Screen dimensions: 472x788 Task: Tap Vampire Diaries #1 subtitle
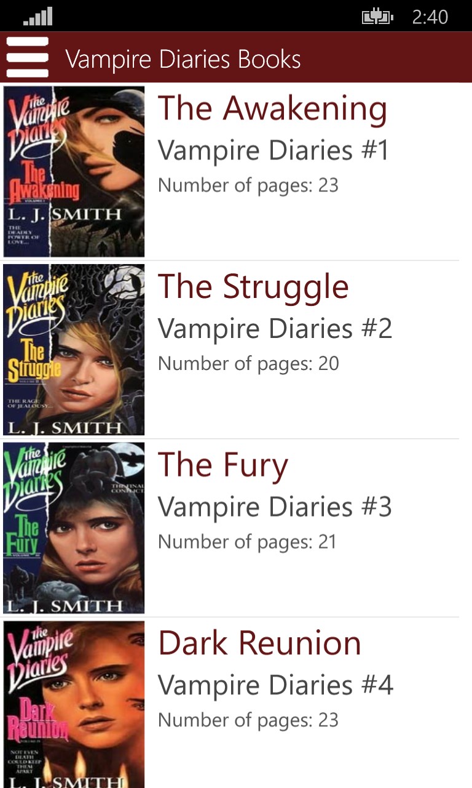pos(273,150)
